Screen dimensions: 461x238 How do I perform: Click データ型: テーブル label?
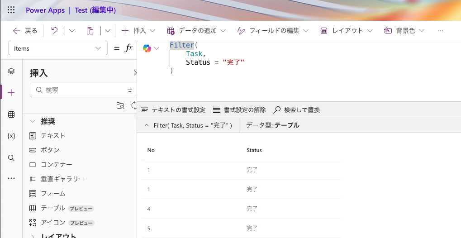(x=272, y=125)
